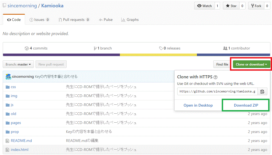Open the latest commit message Keyの内容を本番と合わせる
This screenshot has height=155, width=272.
tap(56, 77)
